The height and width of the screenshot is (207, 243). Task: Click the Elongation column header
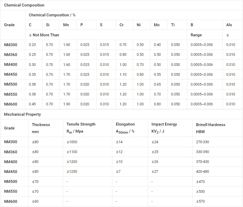point(125,125)
